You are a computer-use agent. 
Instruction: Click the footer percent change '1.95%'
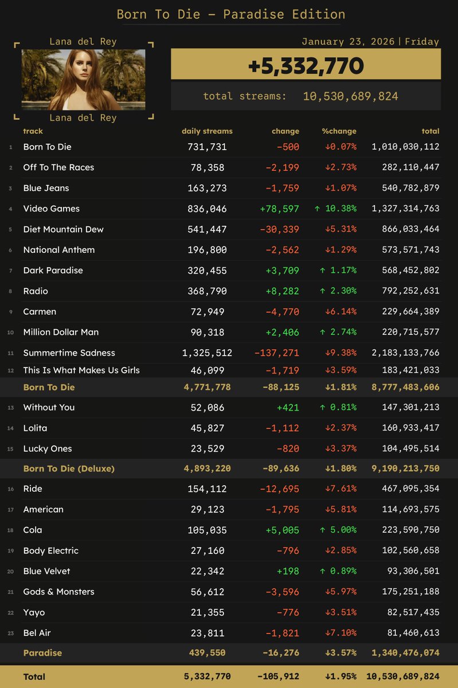click(x=340, y=677)
